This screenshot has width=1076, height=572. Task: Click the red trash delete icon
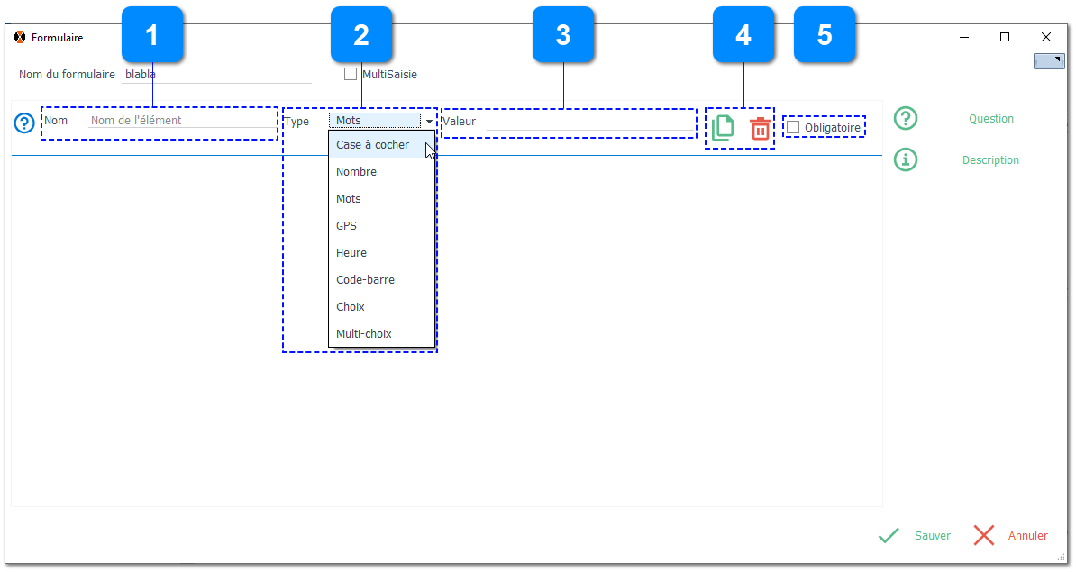[x=761, y=128]
